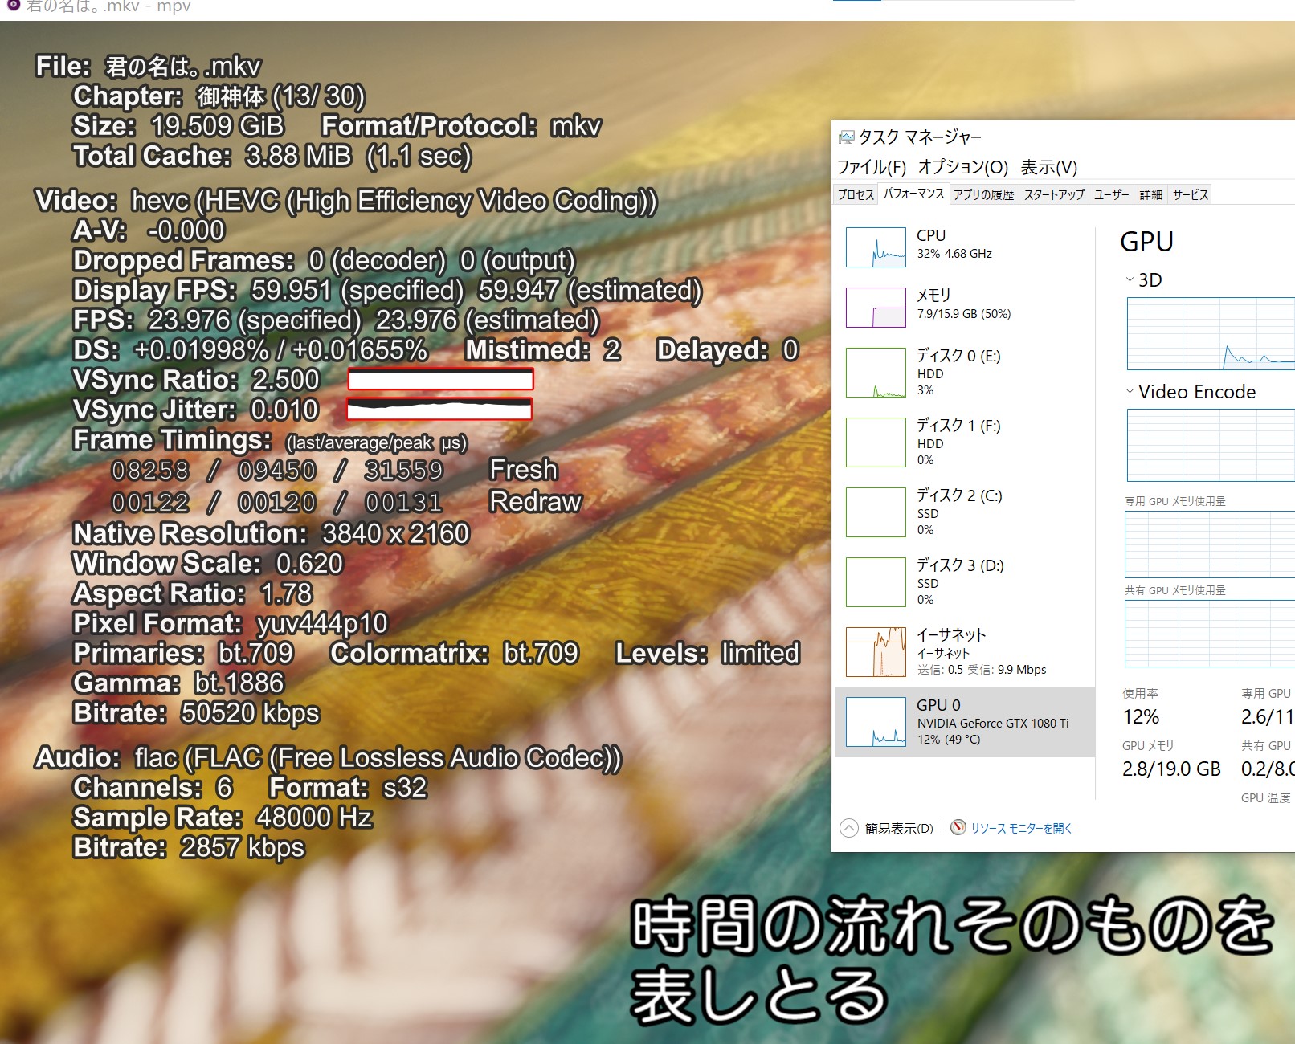Click the 共有 GPU メモリ使用量 graph
1295x1044 pixels.
point(1210,634)
